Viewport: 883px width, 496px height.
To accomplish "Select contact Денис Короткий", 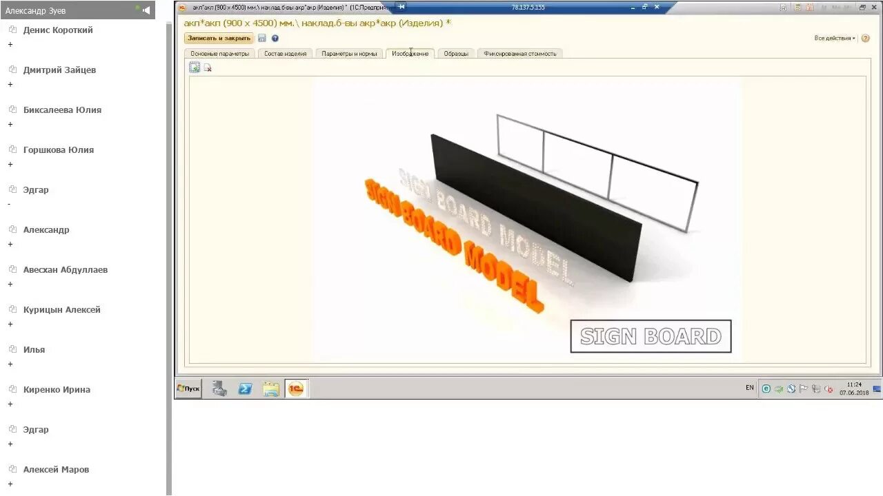I will click(58, 30).
